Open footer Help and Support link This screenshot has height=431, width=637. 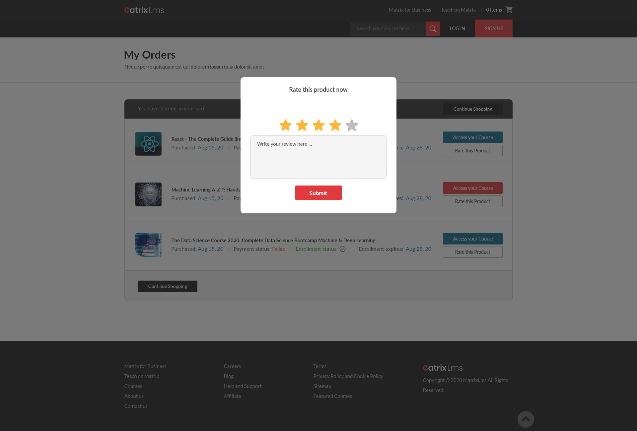point(243,386)
